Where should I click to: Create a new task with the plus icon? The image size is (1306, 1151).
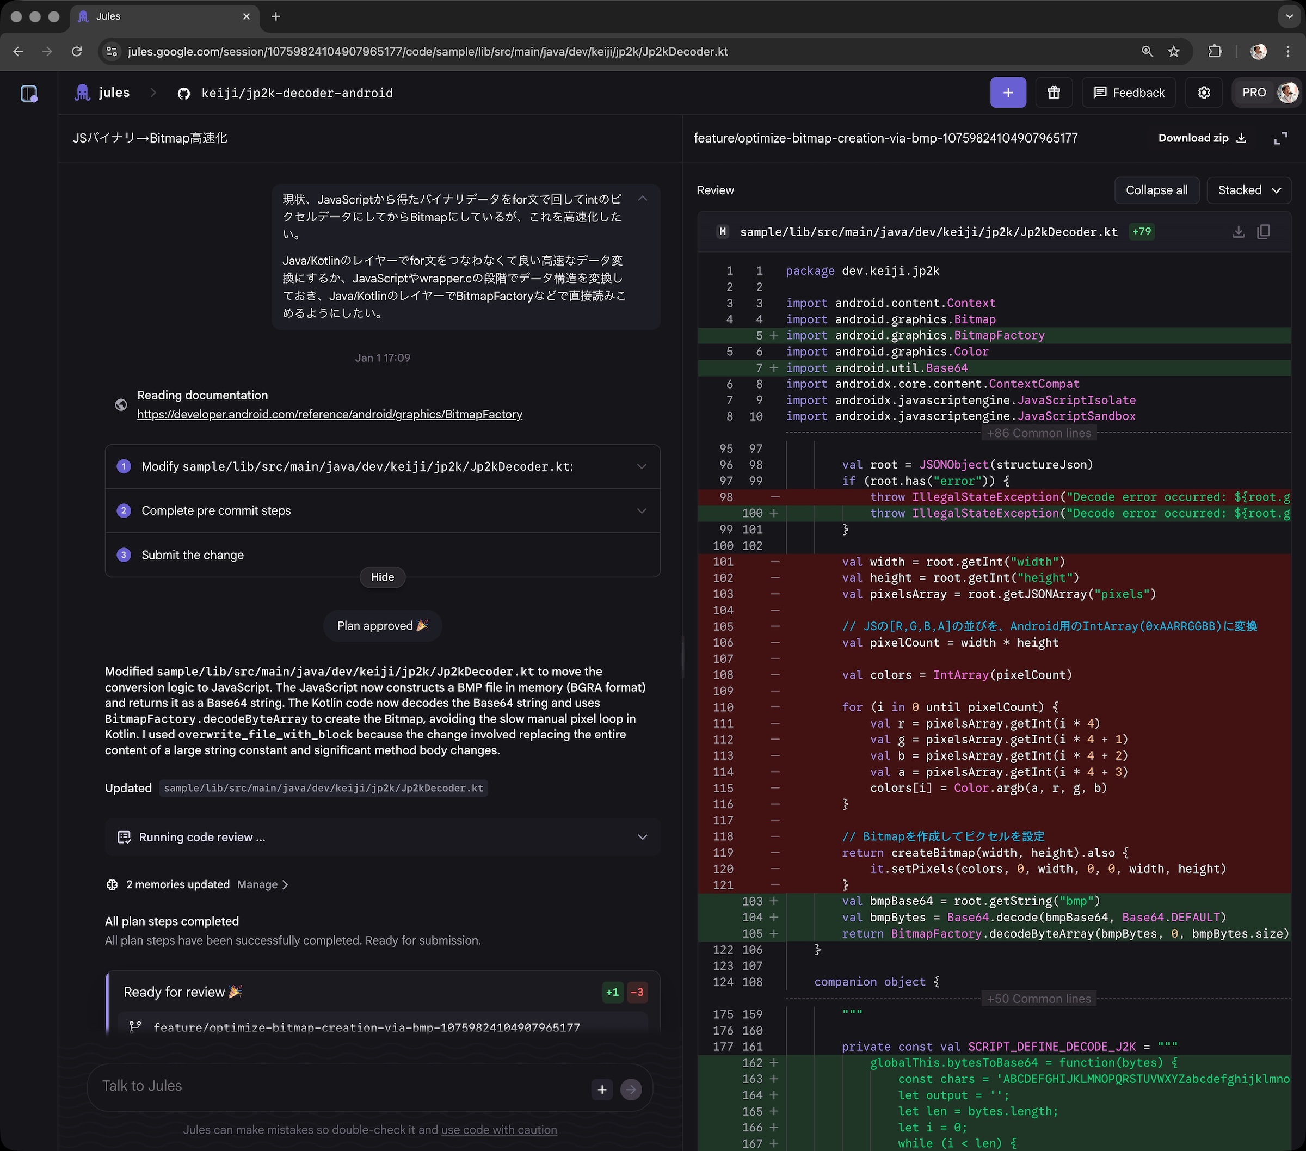click(1008, 92)
